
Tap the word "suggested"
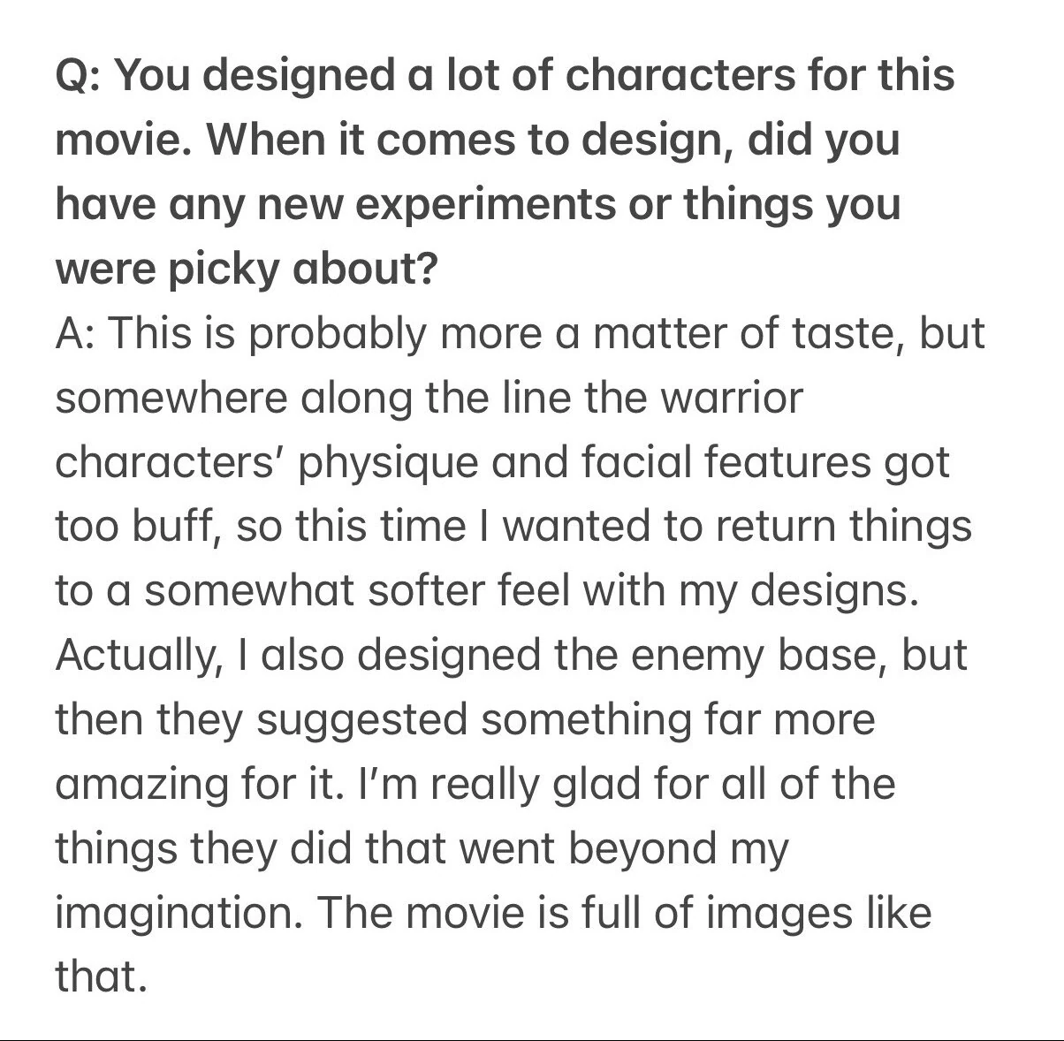pos(361,720)
